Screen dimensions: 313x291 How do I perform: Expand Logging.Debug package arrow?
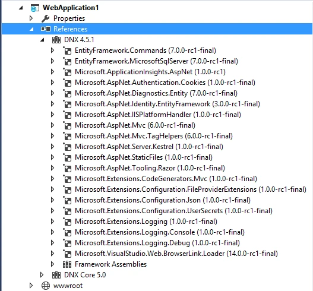[52, 243]
